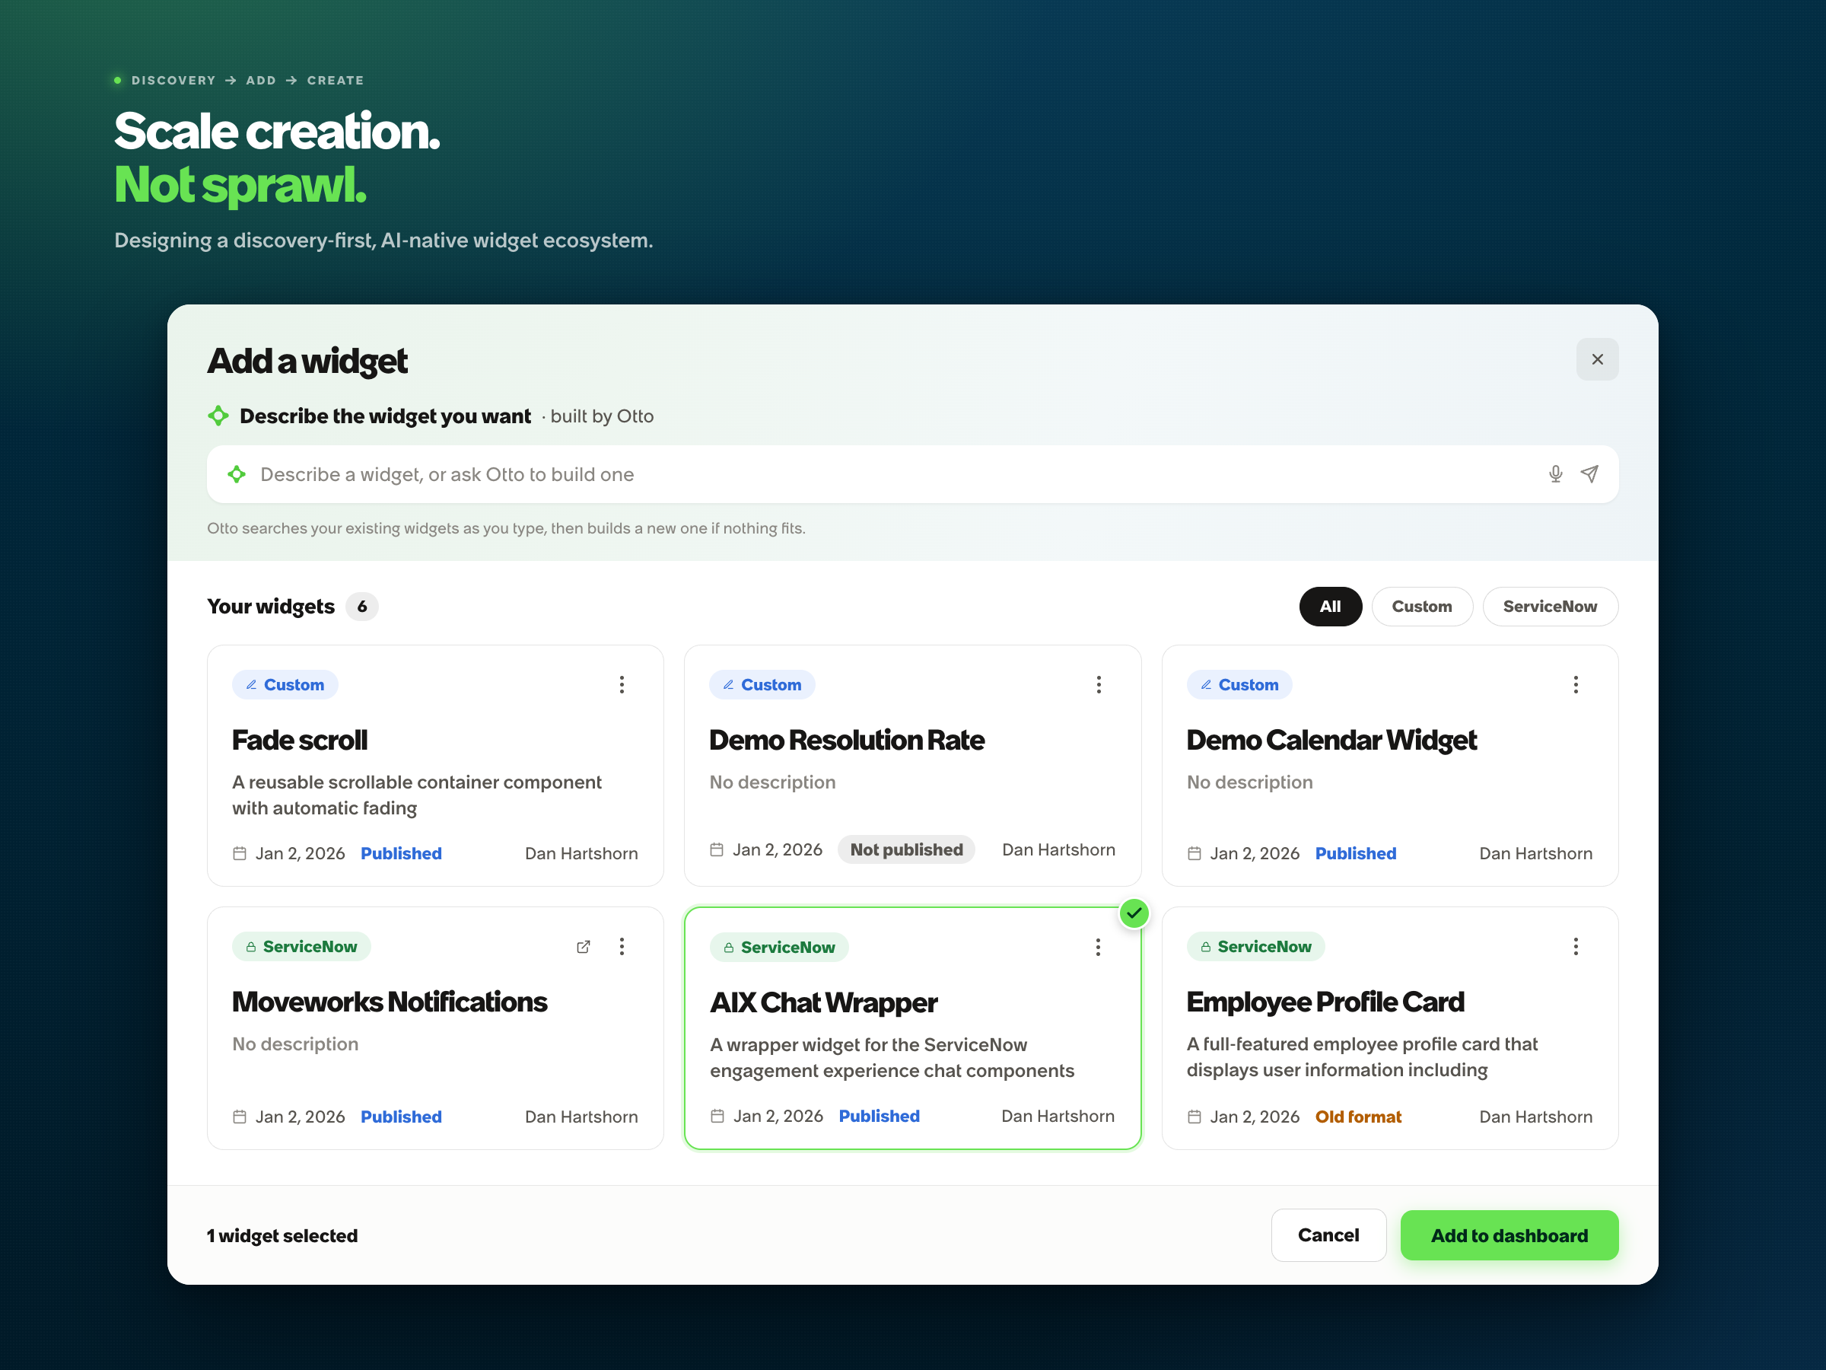
Task: Select the Fade scroll widget title
Action: 300,740
